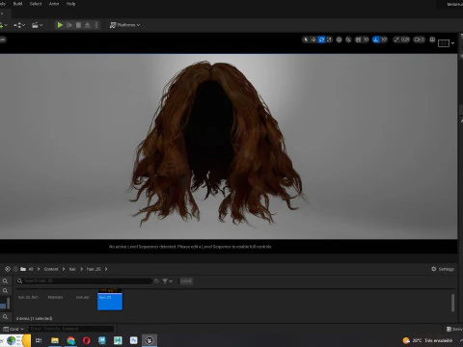This screenshot has height=347, width=463.
Task: Choose the Translate move tool in viewport
Action: tap(313, 40)
